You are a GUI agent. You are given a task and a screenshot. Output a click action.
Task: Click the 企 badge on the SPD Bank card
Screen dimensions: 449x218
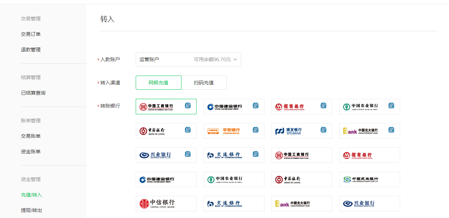click(323, 130)
